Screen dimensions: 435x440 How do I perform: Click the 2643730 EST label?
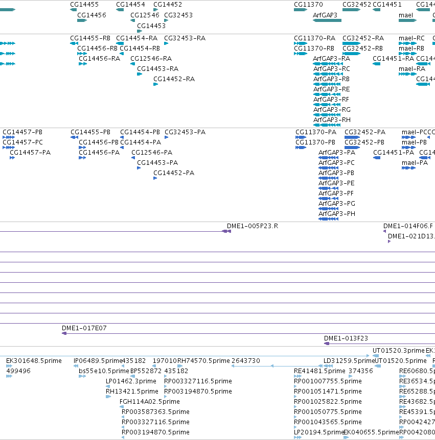(x=246, y=361)
